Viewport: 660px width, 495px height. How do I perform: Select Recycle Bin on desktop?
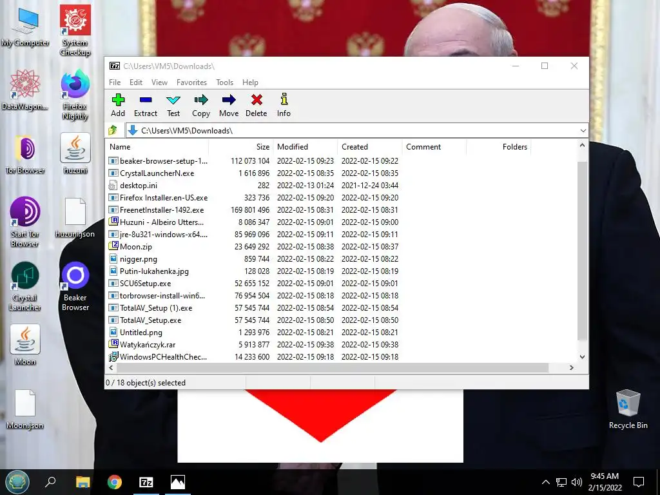tap(628, 409)
